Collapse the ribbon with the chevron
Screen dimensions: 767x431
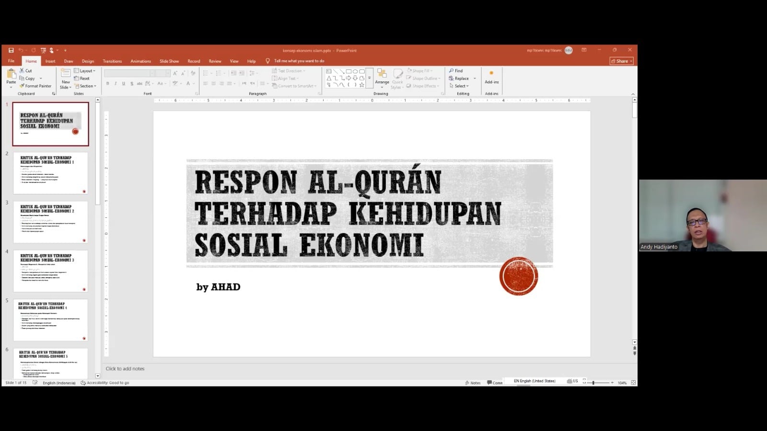(x=633, y=94)
